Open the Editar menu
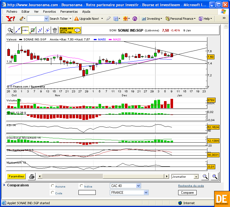 pos(25,12)
